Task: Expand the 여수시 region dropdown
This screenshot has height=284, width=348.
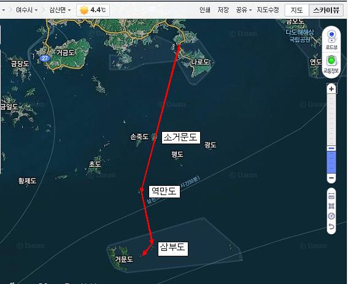Action: 27,10
